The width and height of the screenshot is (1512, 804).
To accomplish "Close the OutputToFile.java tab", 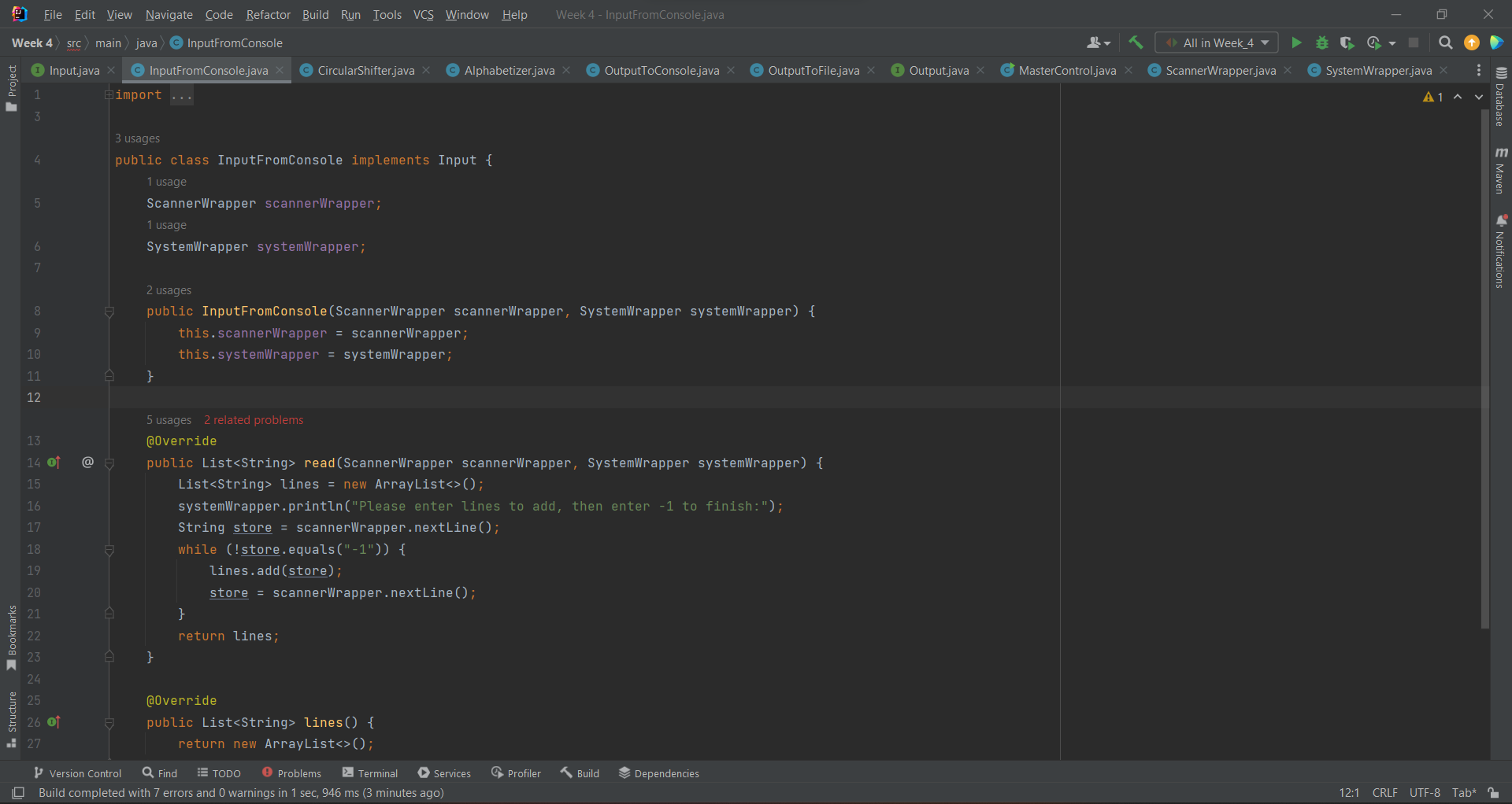I will pyautogui.click(x=871, y=70).
